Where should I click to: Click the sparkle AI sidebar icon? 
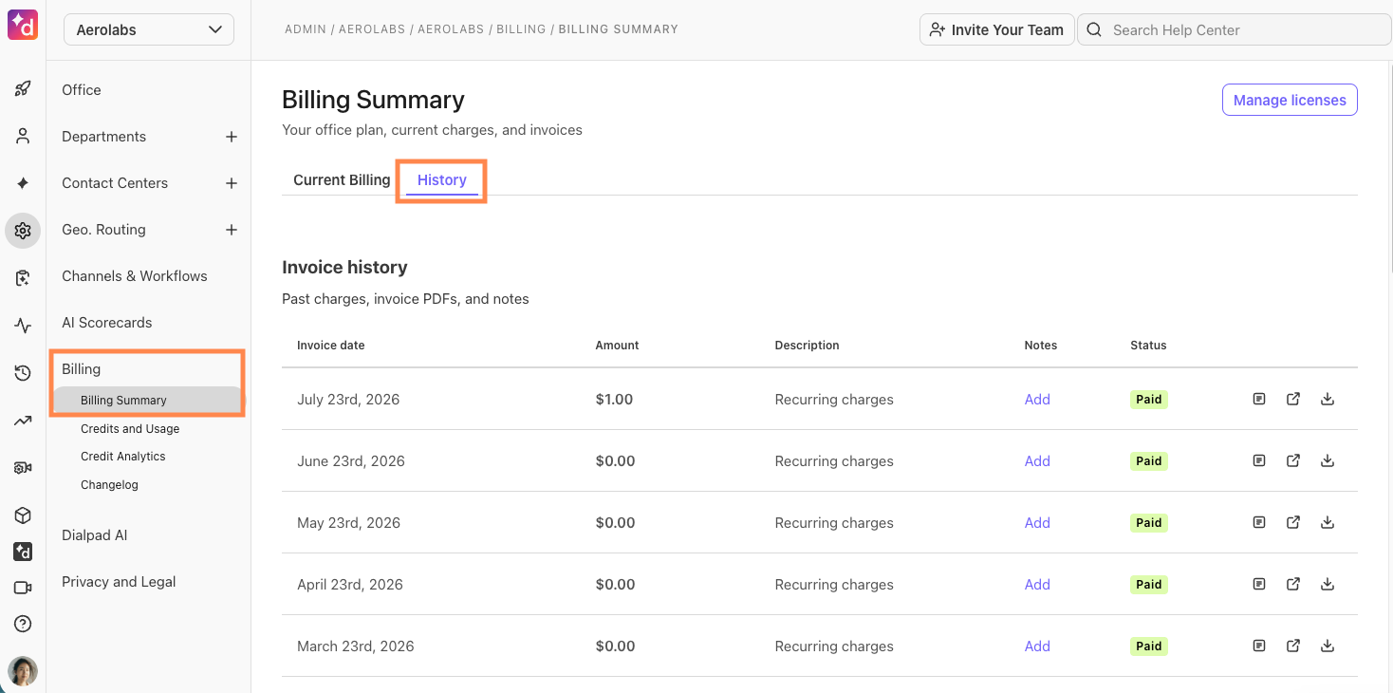pyautogui.click(x=23, y=182)
